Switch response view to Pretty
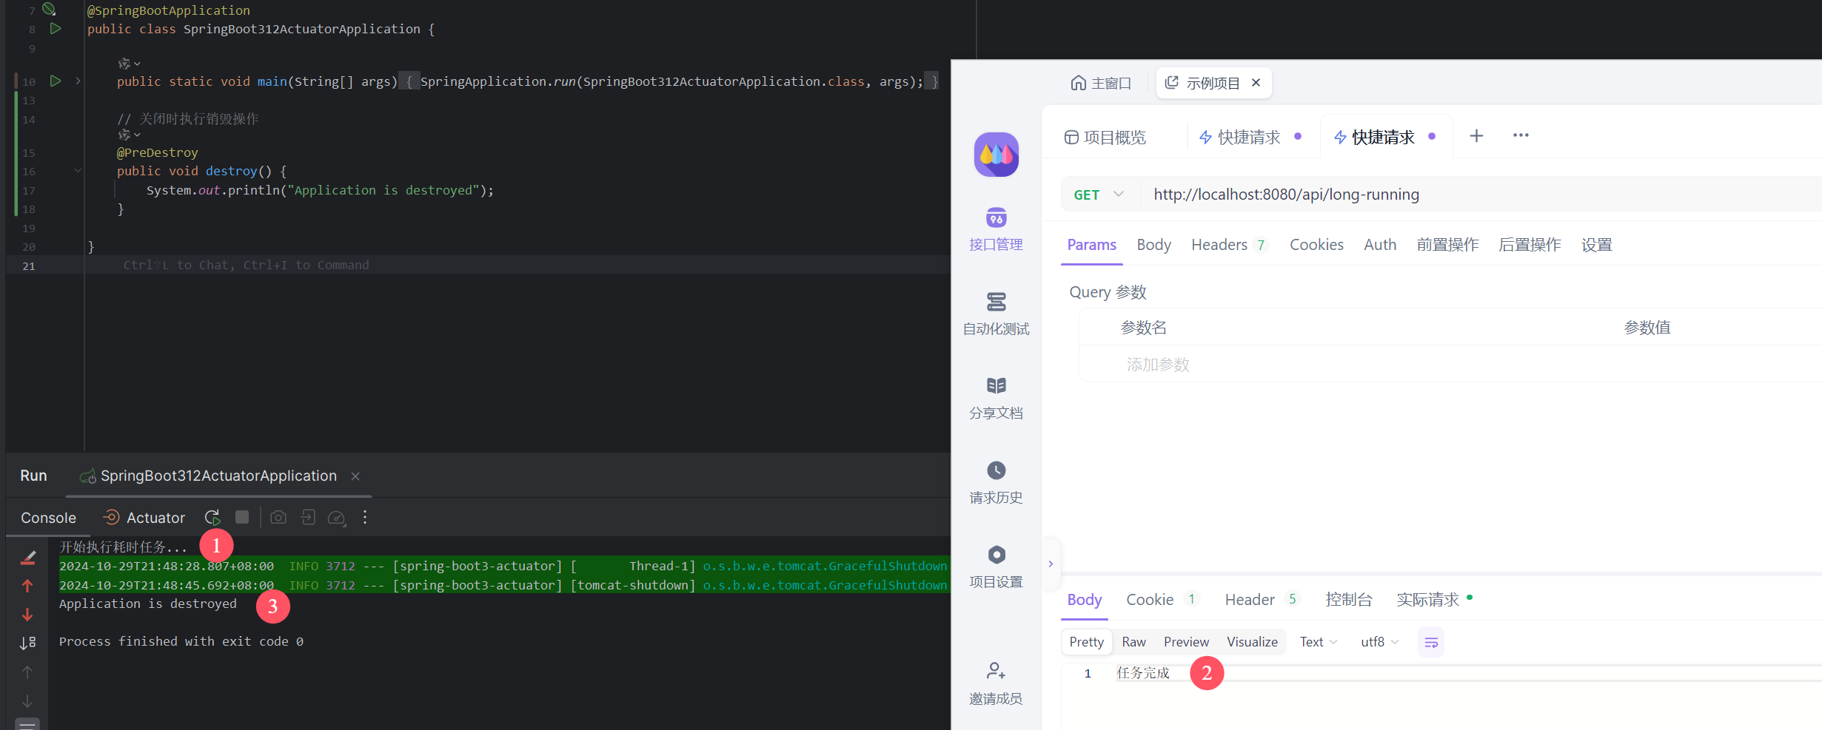This screenshot has height=730, width=1822. click(x=1086, y=642)
